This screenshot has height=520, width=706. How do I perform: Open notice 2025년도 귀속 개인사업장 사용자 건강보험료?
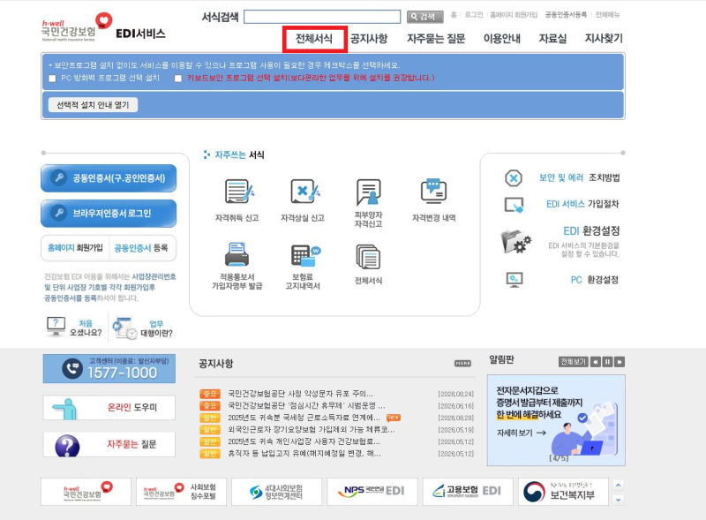click(304, 441)
